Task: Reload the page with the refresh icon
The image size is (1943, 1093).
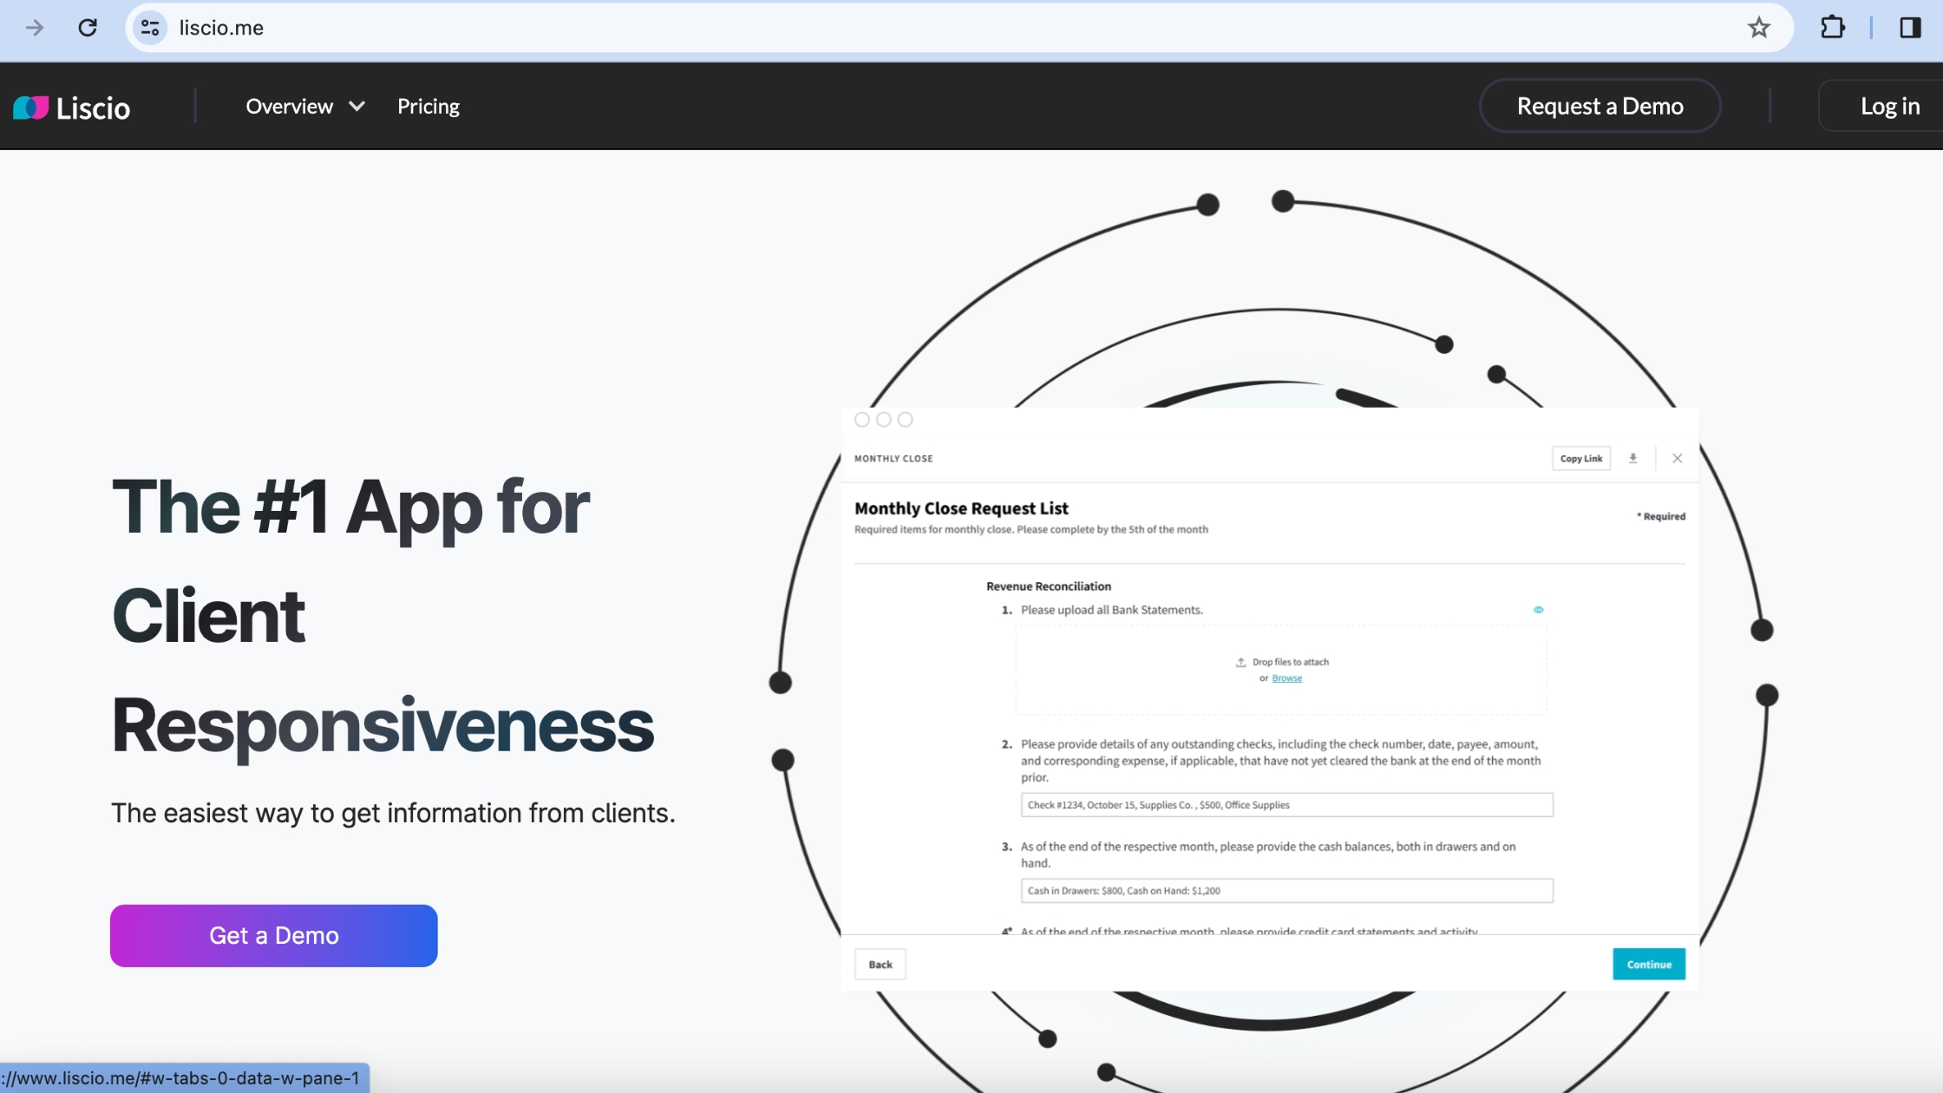Action: tap(88, 28)
